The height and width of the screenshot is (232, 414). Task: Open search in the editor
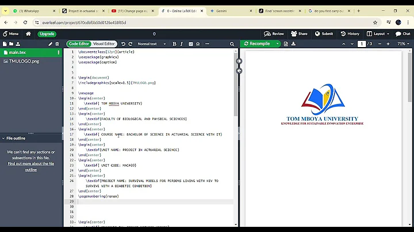coord(232,44)
